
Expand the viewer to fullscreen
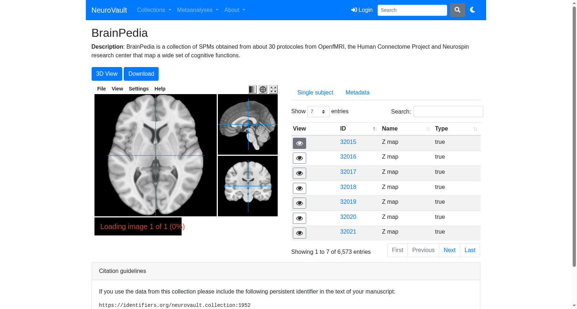(273, 89)
